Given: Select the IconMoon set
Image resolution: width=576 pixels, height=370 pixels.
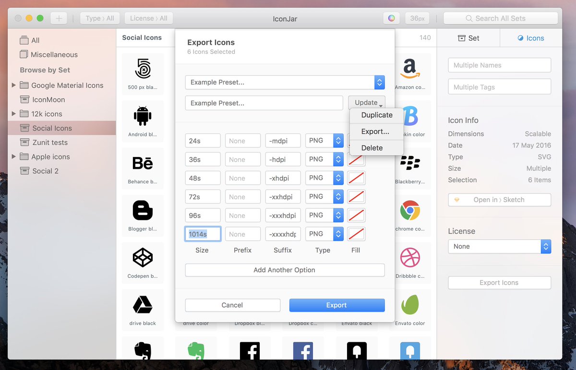Looking at the screenshot, I should point(48,99).
